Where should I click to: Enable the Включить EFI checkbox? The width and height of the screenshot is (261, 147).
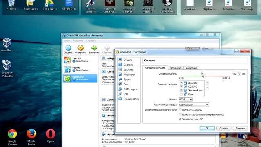[180, 114]
